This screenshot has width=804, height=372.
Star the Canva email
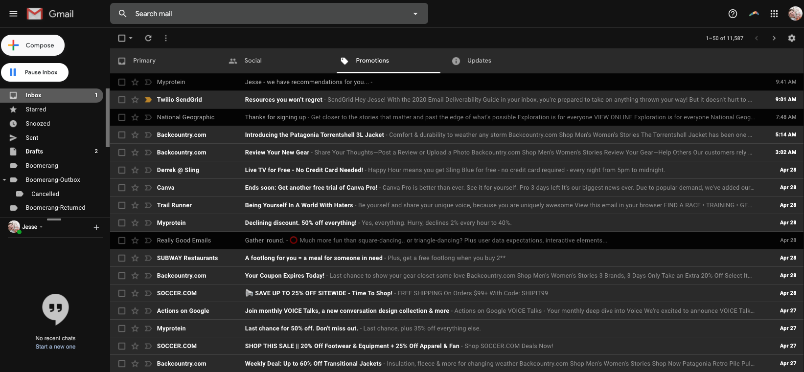pos(135,188)
